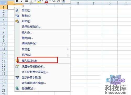Apply the yellow fill color bucket
Image resolution: width=131 pixels, height=95 pixels.
coord(39,1)
